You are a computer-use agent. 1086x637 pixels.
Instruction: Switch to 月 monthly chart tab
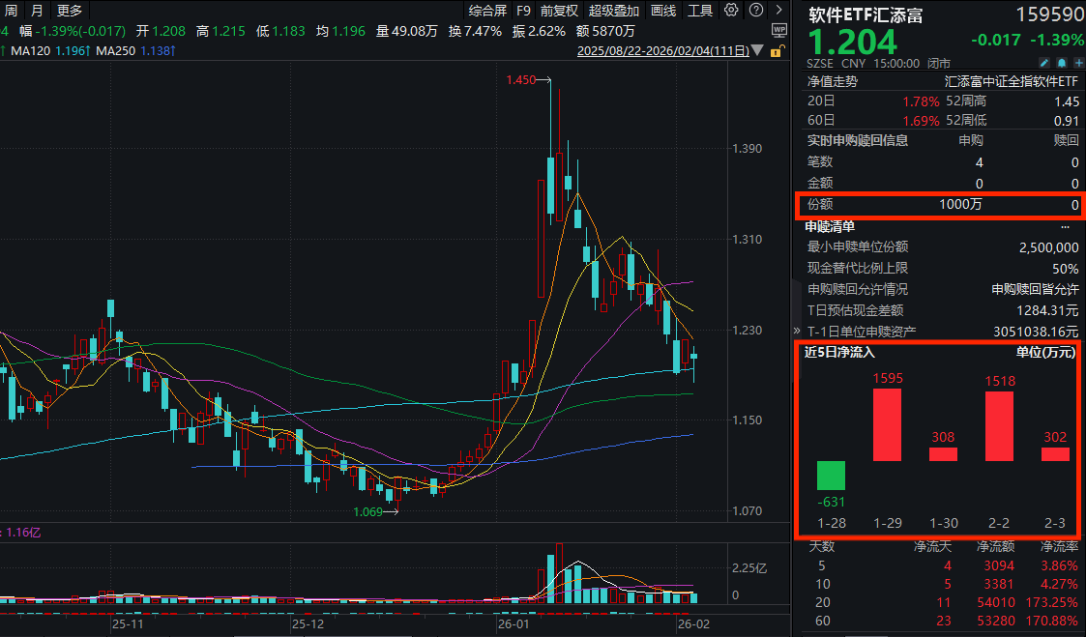point(35,10)
